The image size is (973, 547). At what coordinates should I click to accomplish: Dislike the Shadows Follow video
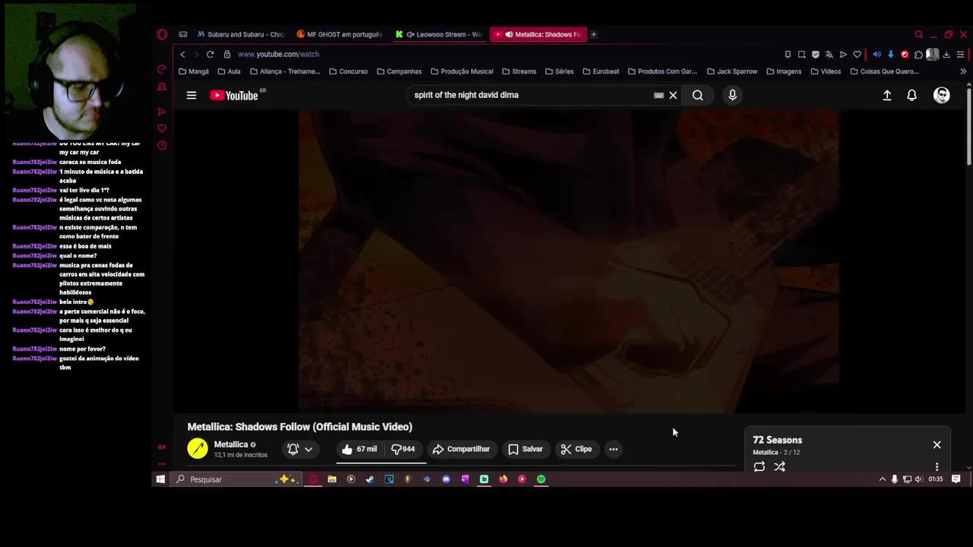click(403, 449)
